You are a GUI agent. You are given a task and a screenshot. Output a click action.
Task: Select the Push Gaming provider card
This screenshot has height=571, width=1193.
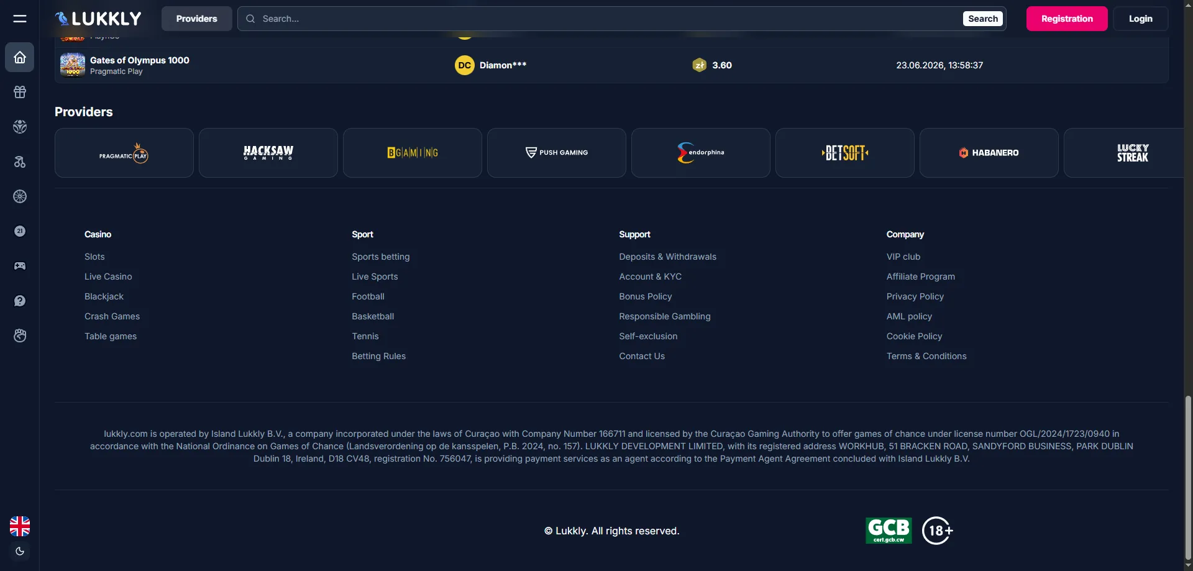(x=557, y=153)
